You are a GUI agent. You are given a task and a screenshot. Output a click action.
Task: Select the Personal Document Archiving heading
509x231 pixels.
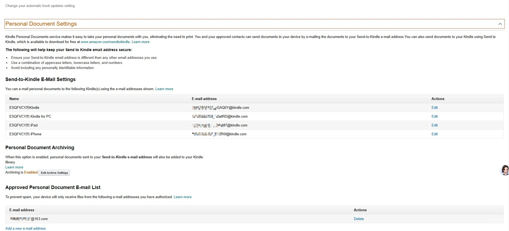click(40, 148)
